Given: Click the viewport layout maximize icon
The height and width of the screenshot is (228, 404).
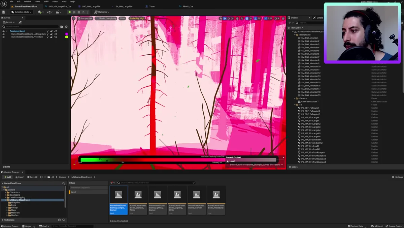Looking at the screenshot, I should (x=283, y=18).
